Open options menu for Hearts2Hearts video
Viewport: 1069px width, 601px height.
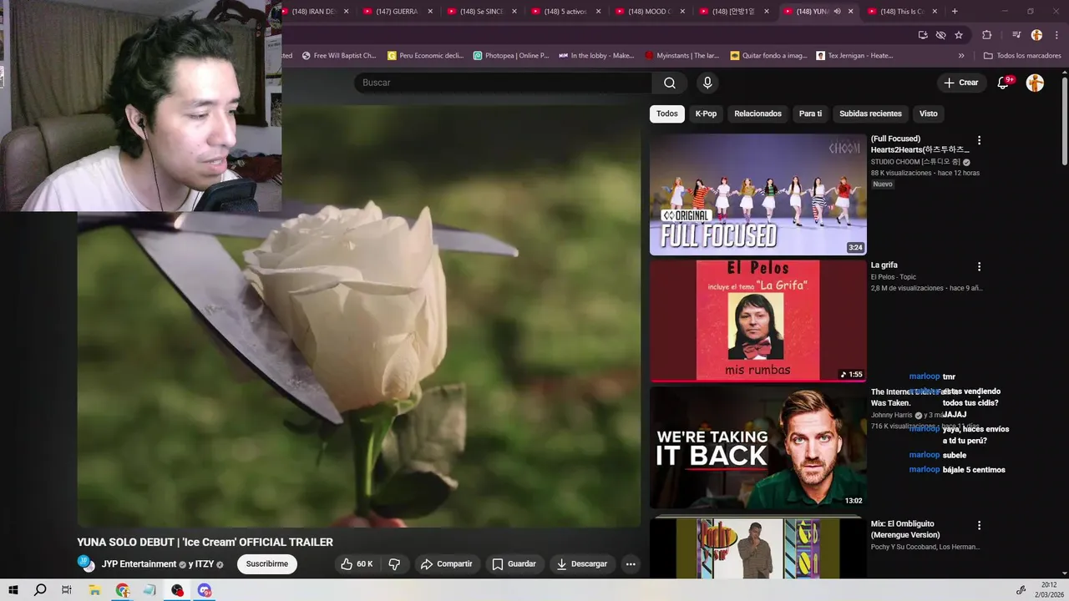tap(979, 140)
